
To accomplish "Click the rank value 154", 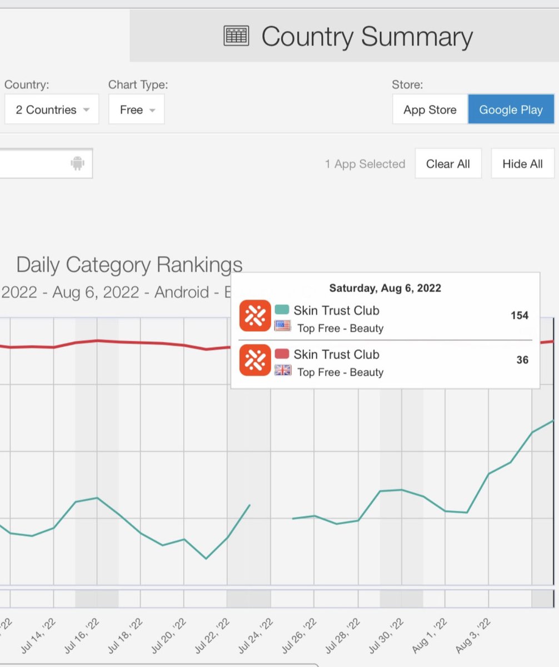I will point(520,316).
